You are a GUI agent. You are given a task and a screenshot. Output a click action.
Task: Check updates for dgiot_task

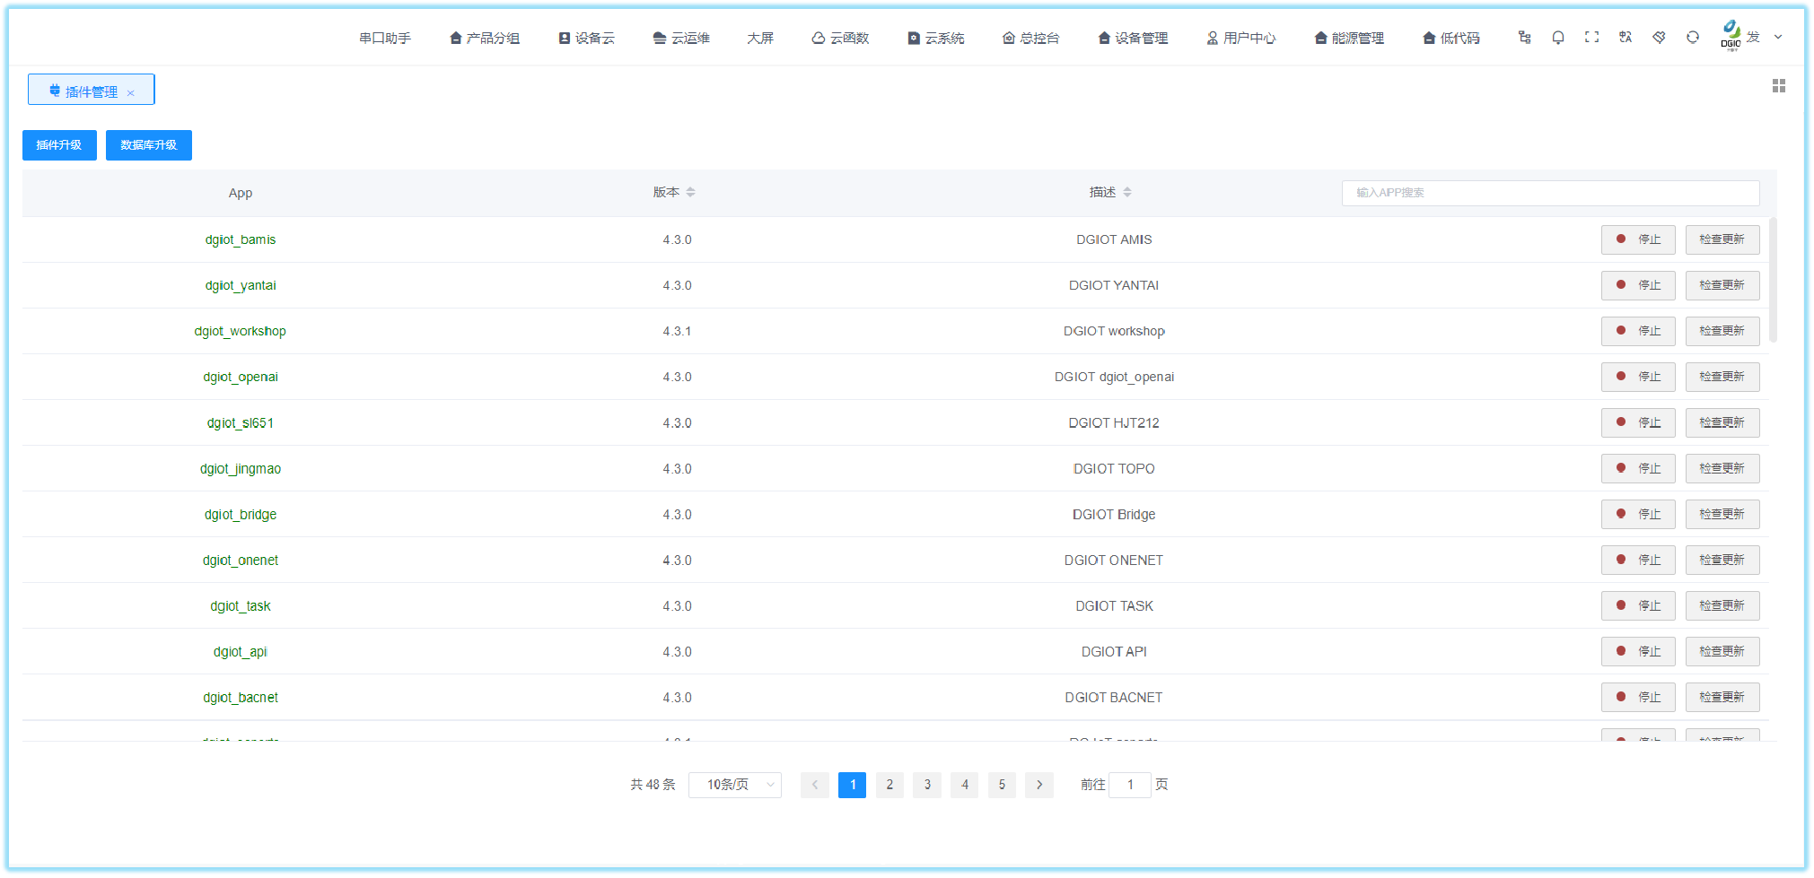tap(1722, 605)
